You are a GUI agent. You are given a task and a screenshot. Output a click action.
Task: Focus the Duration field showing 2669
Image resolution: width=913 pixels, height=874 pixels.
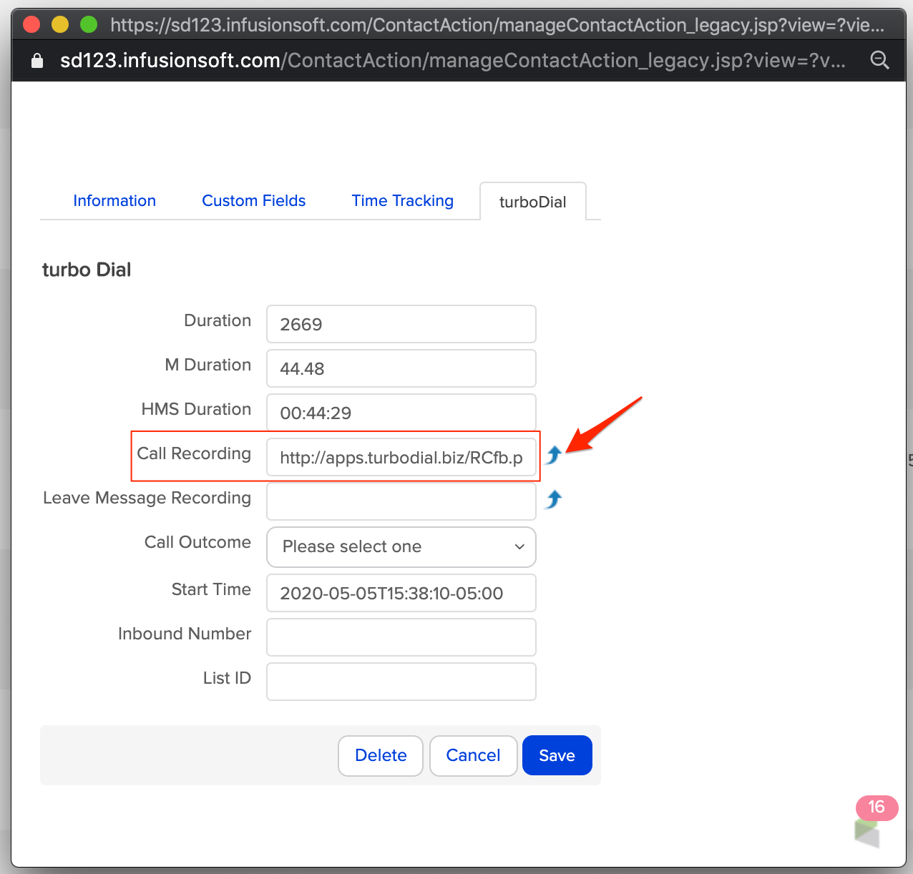click(401, 324)
